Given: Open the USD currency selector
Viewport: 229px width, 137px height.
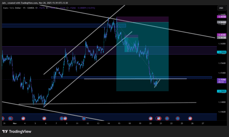Looking at the screenshot, I should coord(222,8).
